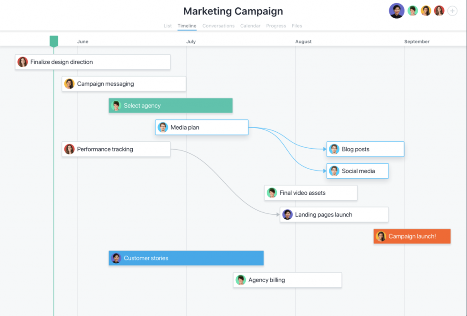Screen dimensions: 467x316
Task: Click dependency arrowhead entering Social media
Action: (325, 171)
